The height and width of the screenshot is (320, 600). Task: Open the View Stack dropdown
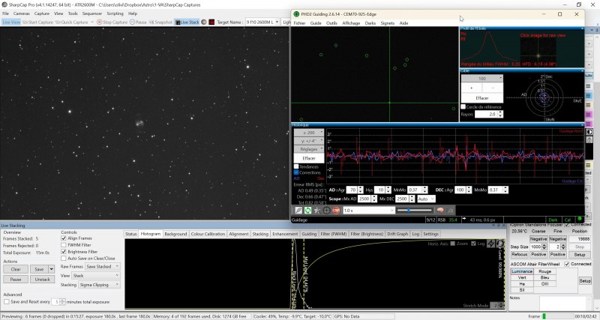click(x=96, y=276)
